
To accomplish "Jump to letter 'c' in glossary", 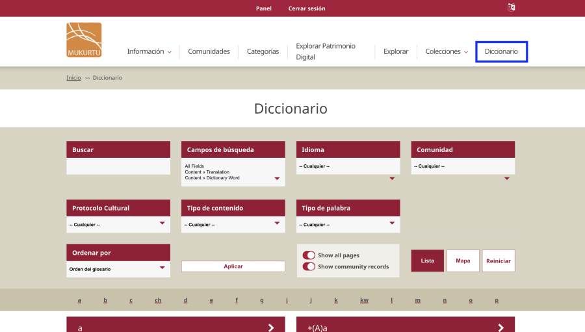I will tap(131, 300).
